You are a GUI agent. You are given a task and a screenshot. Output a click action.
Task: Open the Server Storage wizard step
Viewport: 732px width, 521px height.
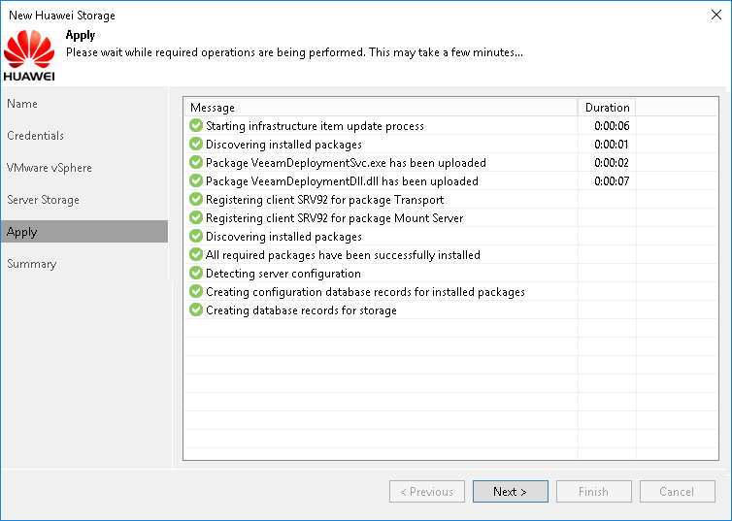(x=43, y=200)
